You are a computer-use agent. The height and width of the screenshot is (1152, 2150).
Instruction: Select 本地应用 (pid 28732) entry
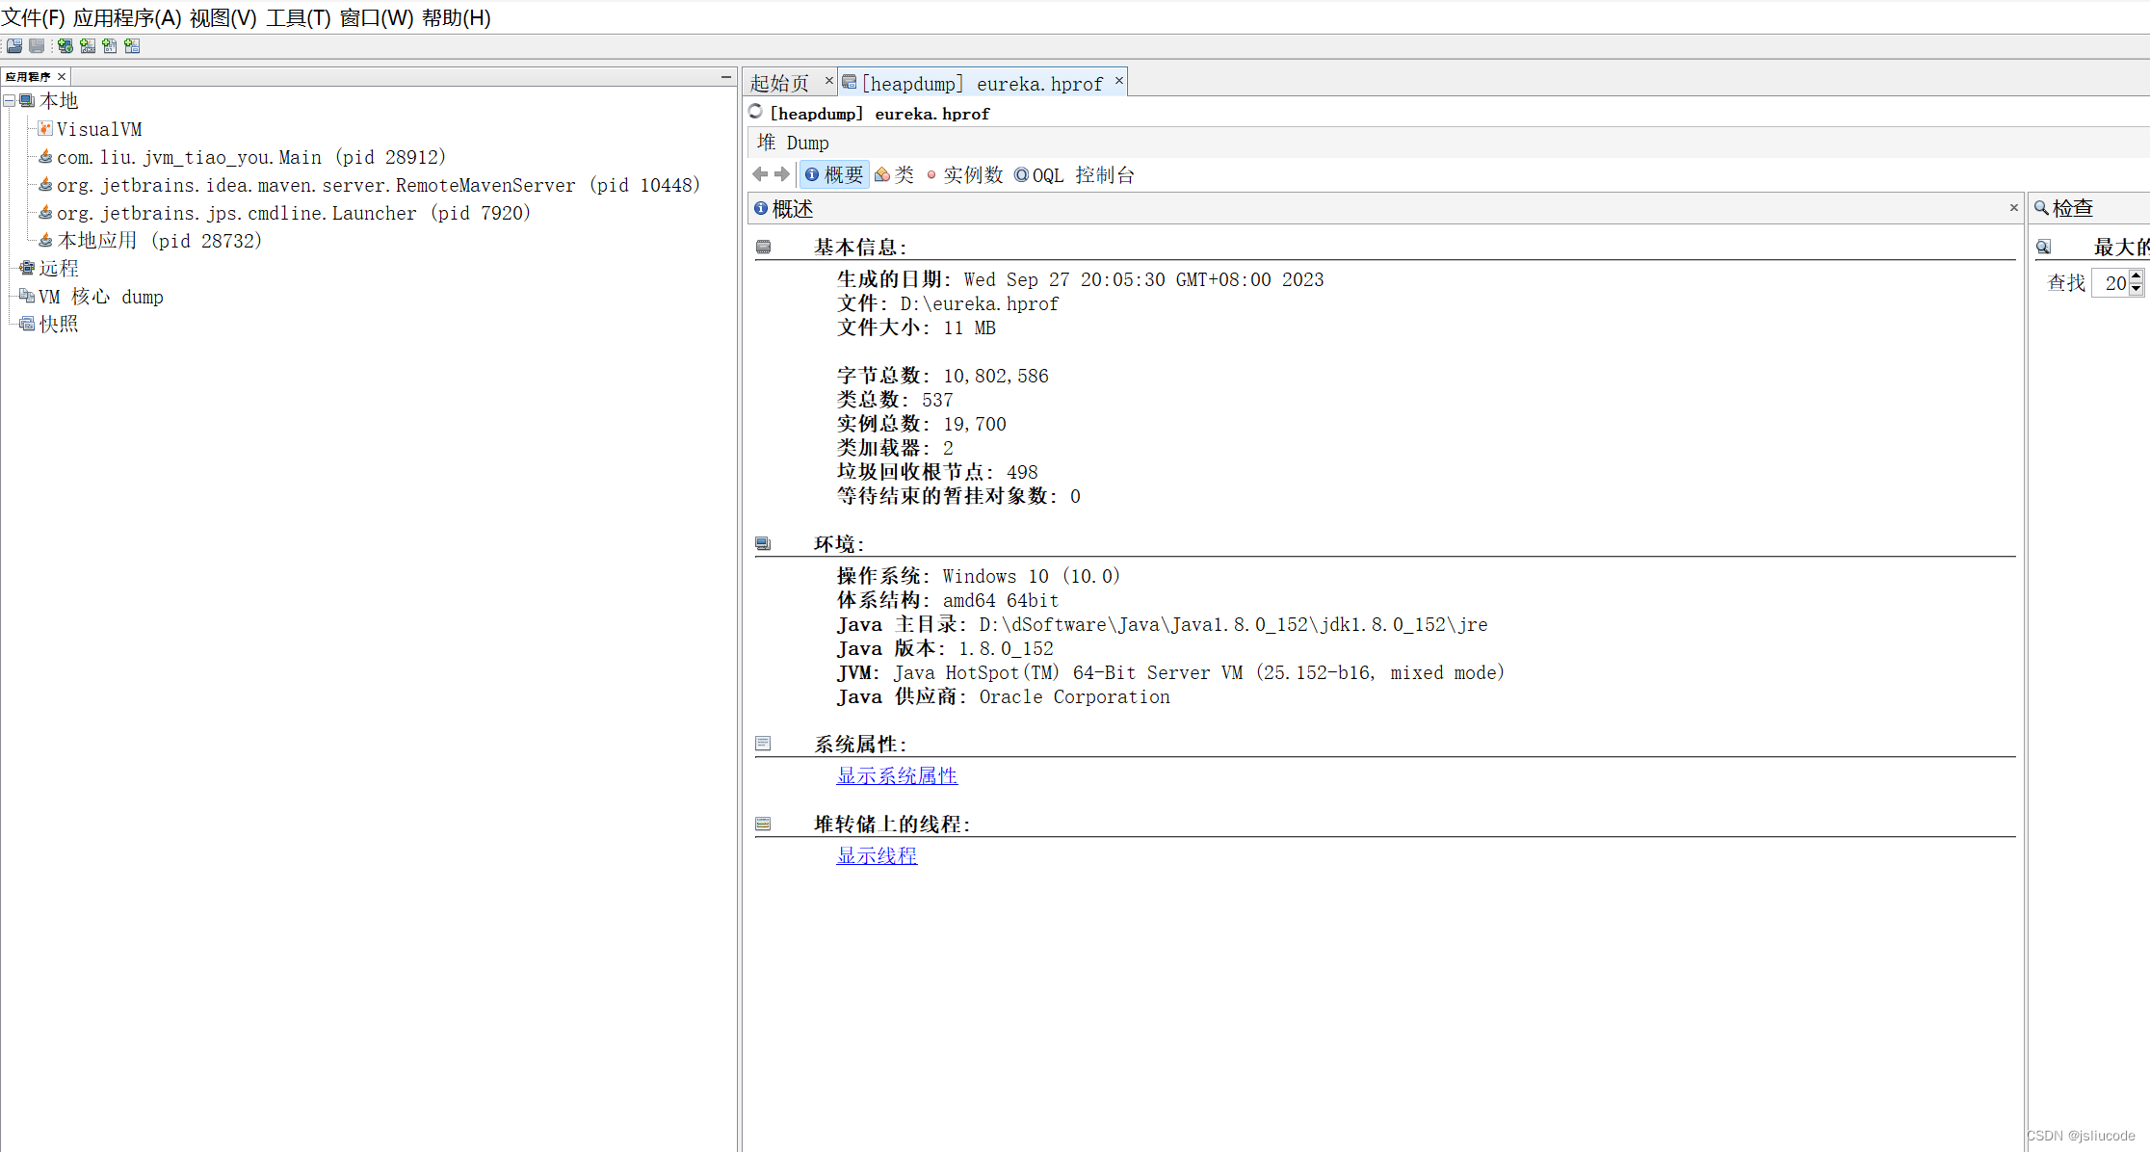(160, 241)
